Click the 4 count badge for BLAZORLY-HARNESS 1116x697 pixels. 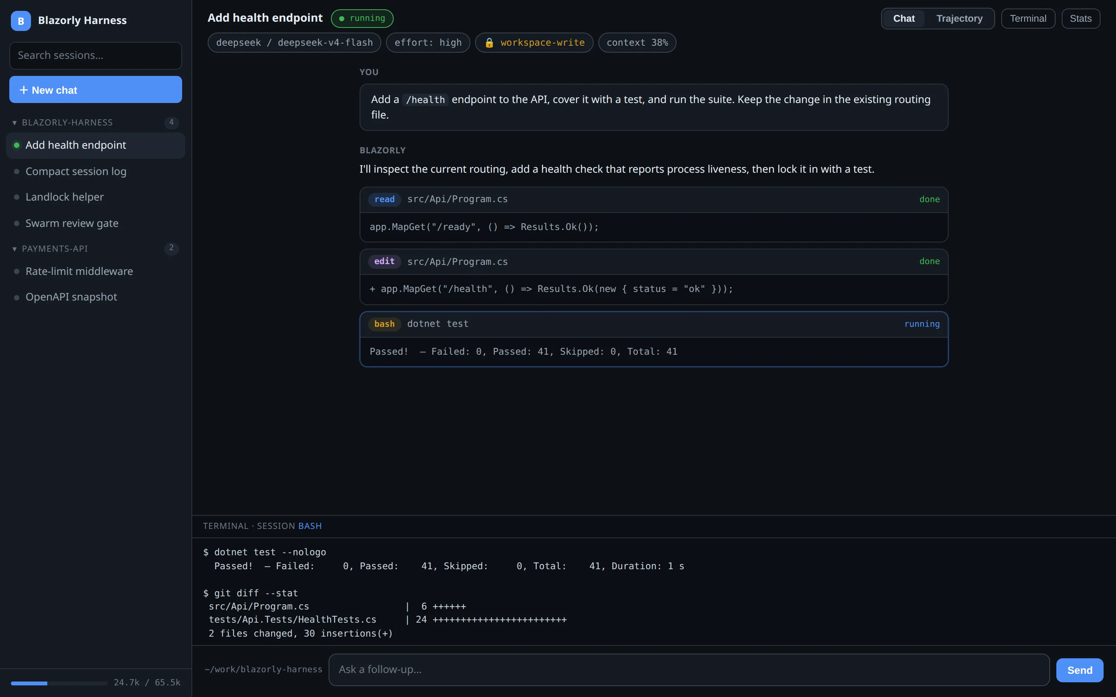coord(172,123)
